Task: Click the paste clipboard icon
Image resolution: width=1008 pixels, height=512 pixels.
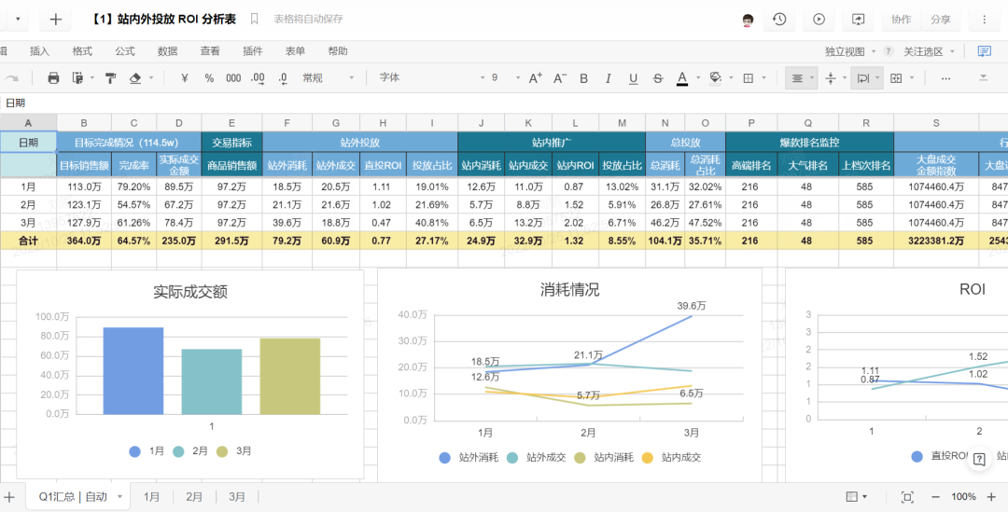Action: [x=77, y=77]
